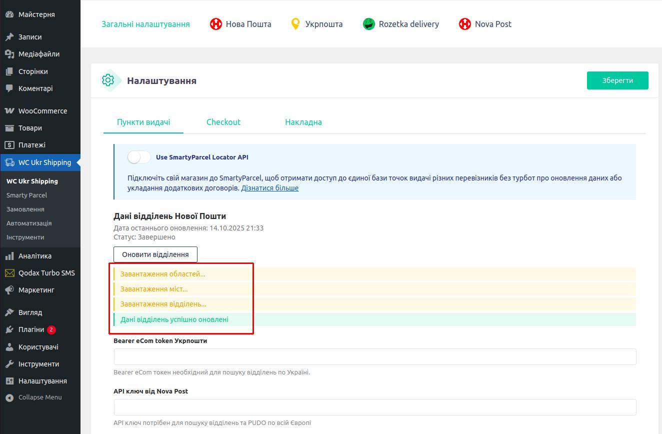This screenshot has width=662, height=434.
Task: Click the Зберегти save button
Action: (x=617, y=80)
